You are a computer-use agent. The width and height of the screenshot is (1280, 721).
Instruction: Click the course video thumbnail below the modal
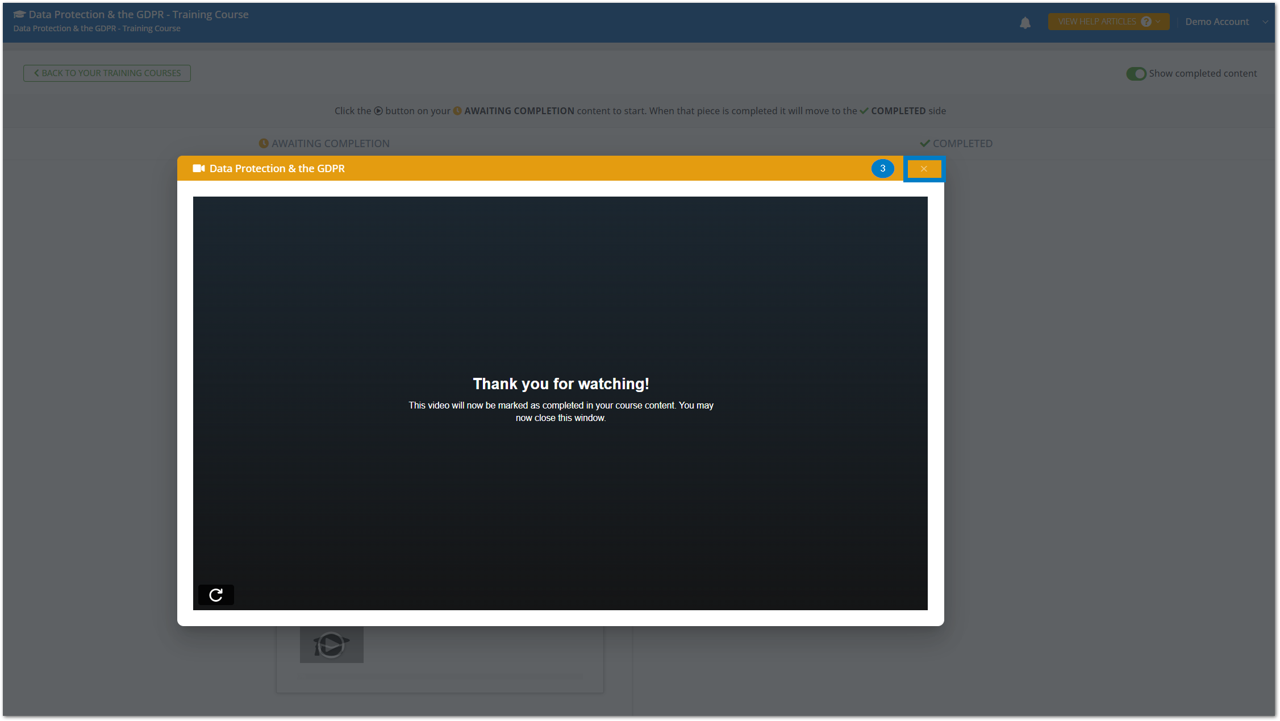(332, 645)
